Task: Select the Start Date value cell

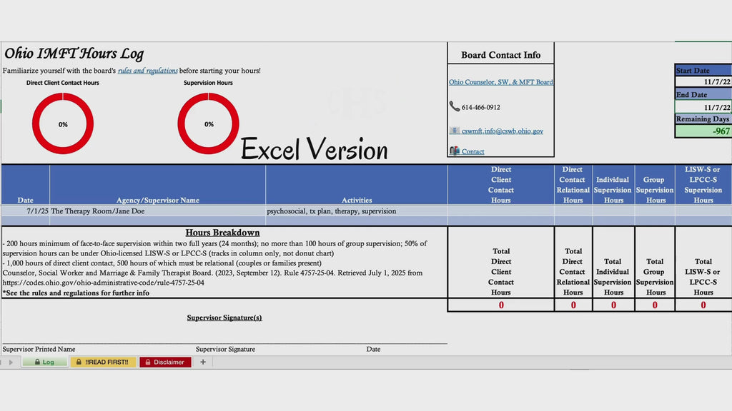Action: pyautogui.click(x=703, y=81)
